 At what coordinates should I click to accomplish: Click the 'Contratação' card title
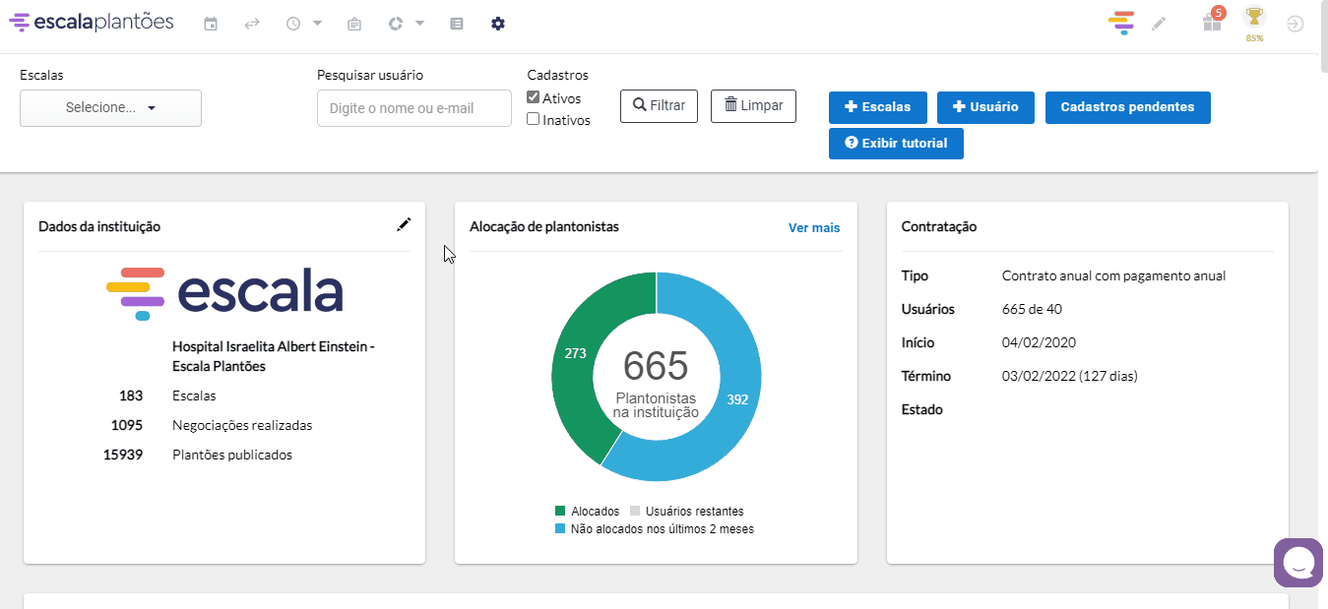pyautogui.click(x=939, y=226)
